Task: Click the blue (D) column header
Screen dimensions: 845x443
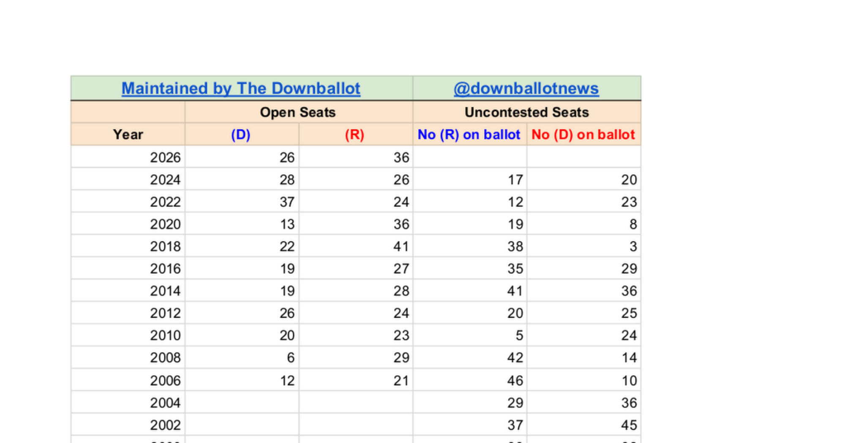Action: (x=241, y=135)
